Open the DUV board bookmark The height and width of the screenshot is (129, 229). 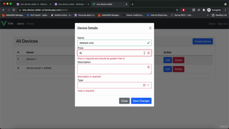(38, 15)
